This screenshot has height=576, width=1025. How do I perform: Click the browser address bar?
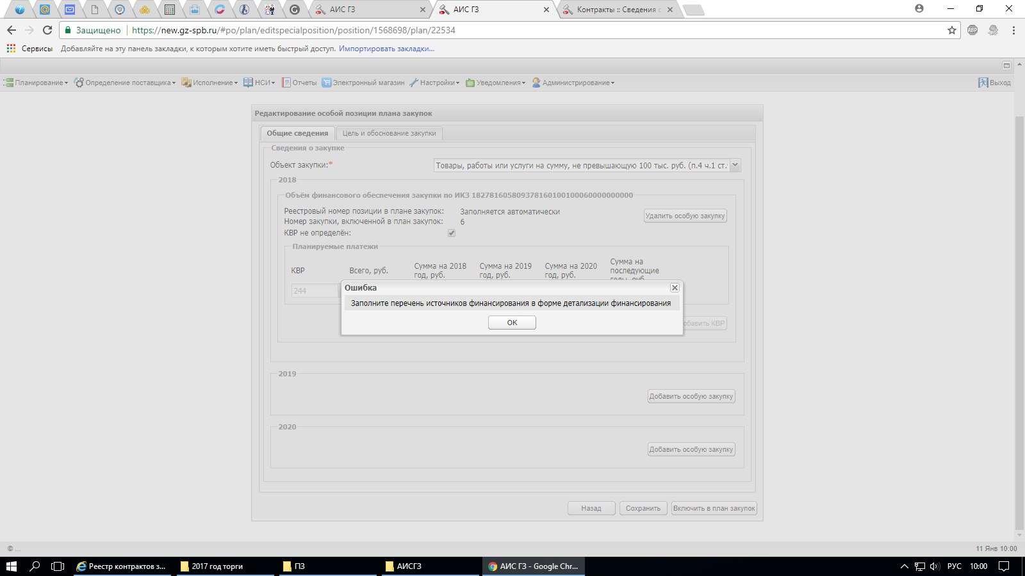pyautogui.click(x=512, y=30)
